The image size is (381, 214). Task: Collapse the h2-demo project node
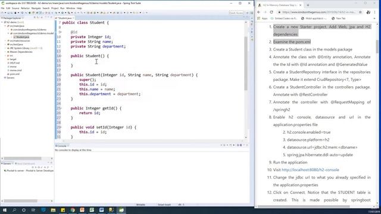click(x=2, y=22)
